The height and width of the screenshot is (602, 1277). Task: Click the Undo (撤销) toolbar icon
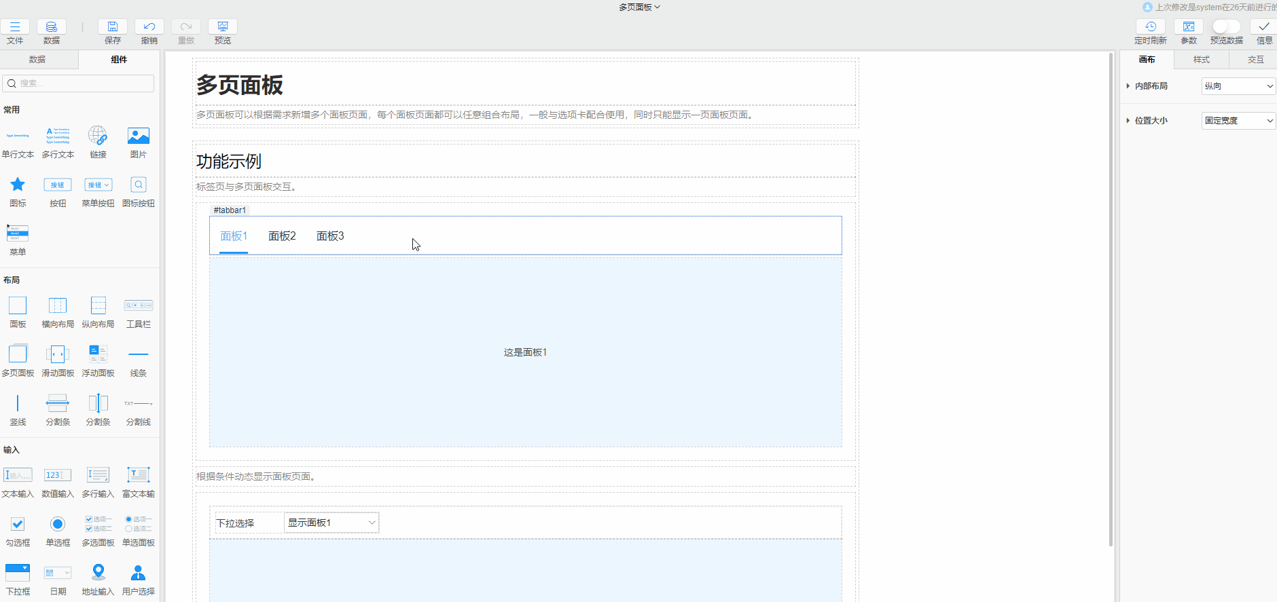tap(149, 27)
